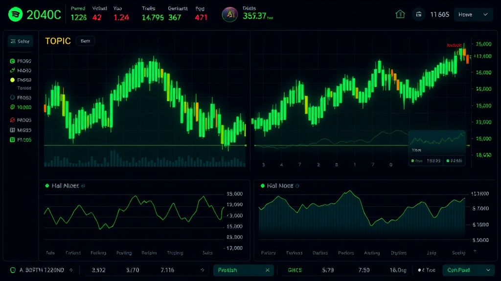
Task: Click the Tenes label in sidebar
Action: coord(24,88)
